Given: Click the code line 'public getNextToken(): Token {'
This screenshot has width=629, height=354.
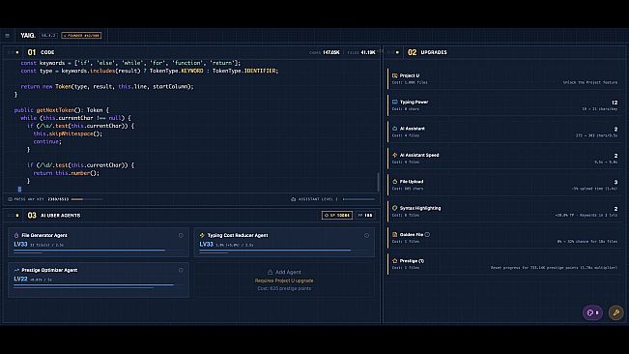Looking at the screenshot, I should (x=62, y=110).
